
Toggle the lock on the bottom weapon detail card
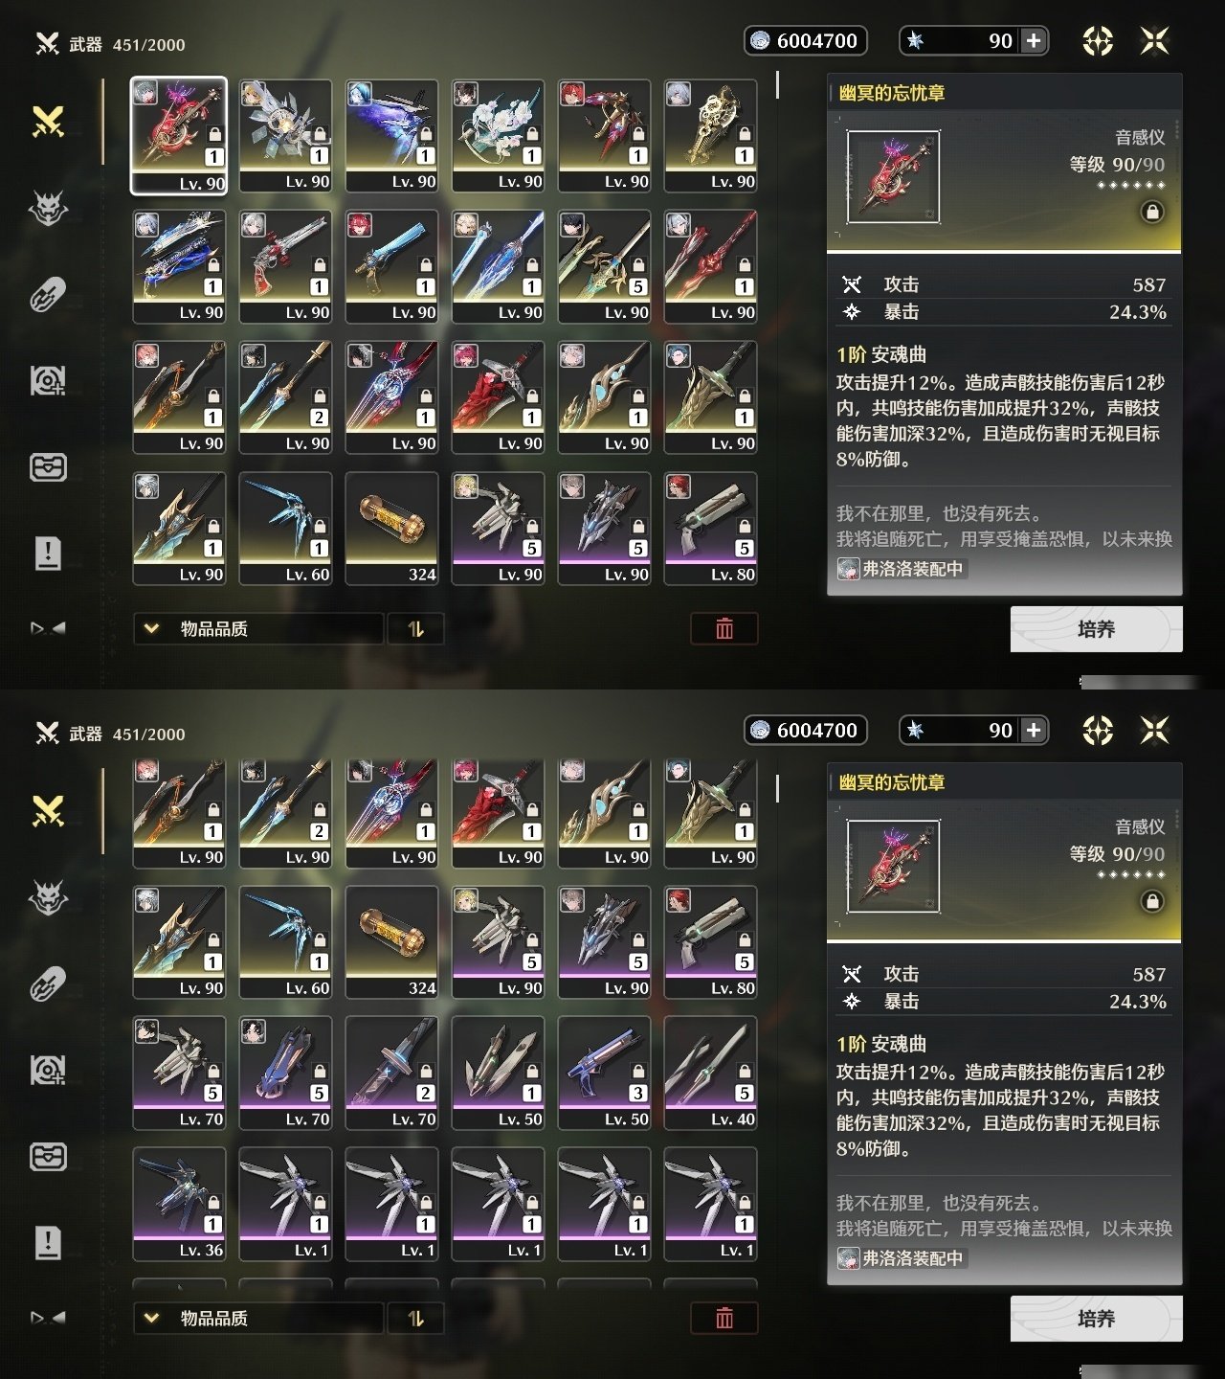[x=1152, y=901]
